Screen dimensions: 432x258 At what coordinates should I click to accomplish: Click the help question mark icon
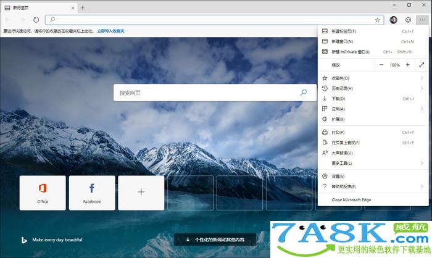click(x=325, y=186)
